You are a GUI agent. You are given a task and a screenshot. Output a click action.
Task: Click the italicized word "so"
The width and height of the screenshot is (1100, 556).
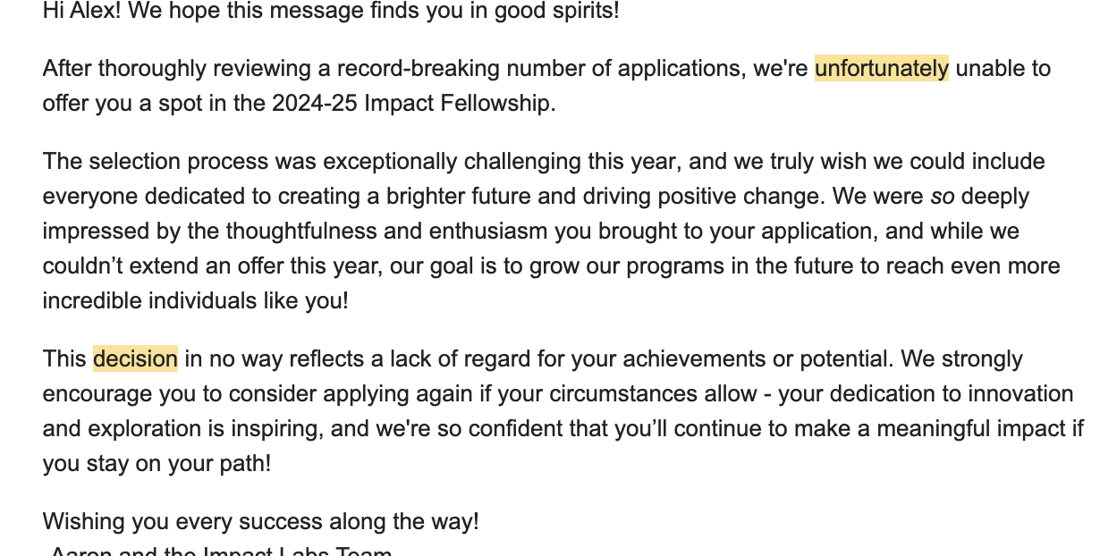point(943,196)
